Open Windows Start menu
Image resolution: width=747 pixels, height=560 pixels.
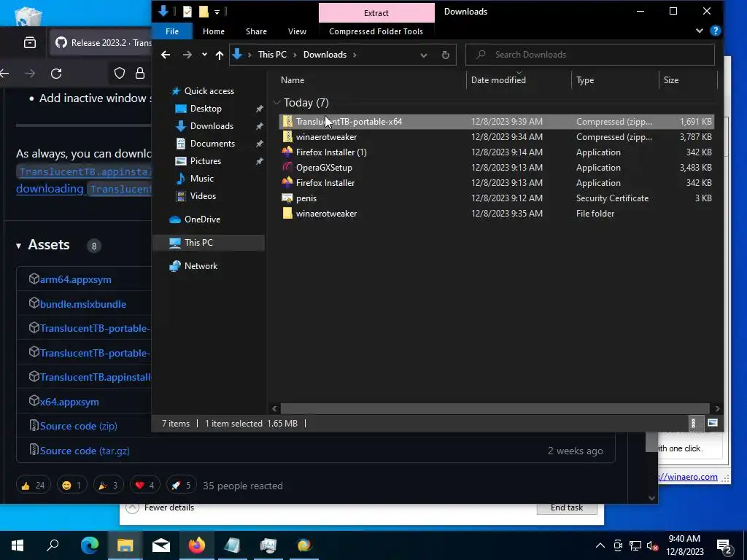click(x=18, y=545)
